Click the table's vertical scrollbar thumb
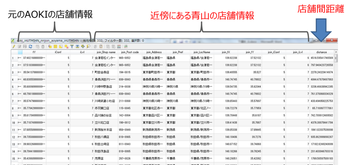350x165 pixels. pyautogui.click(x=336, y=58)
